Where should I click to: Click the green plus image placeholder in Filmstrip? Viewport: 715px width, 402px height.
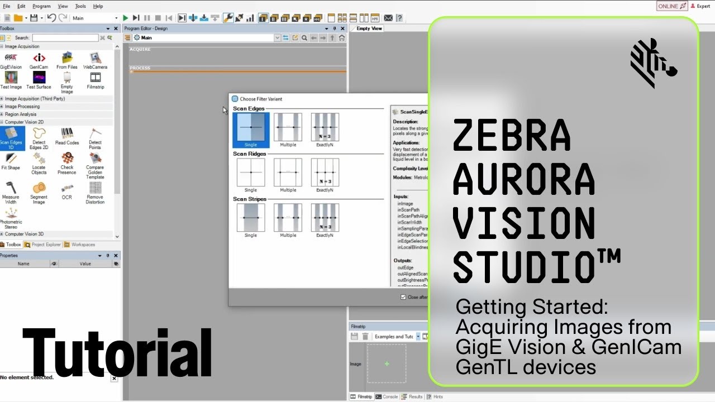[x=387, y=364]
